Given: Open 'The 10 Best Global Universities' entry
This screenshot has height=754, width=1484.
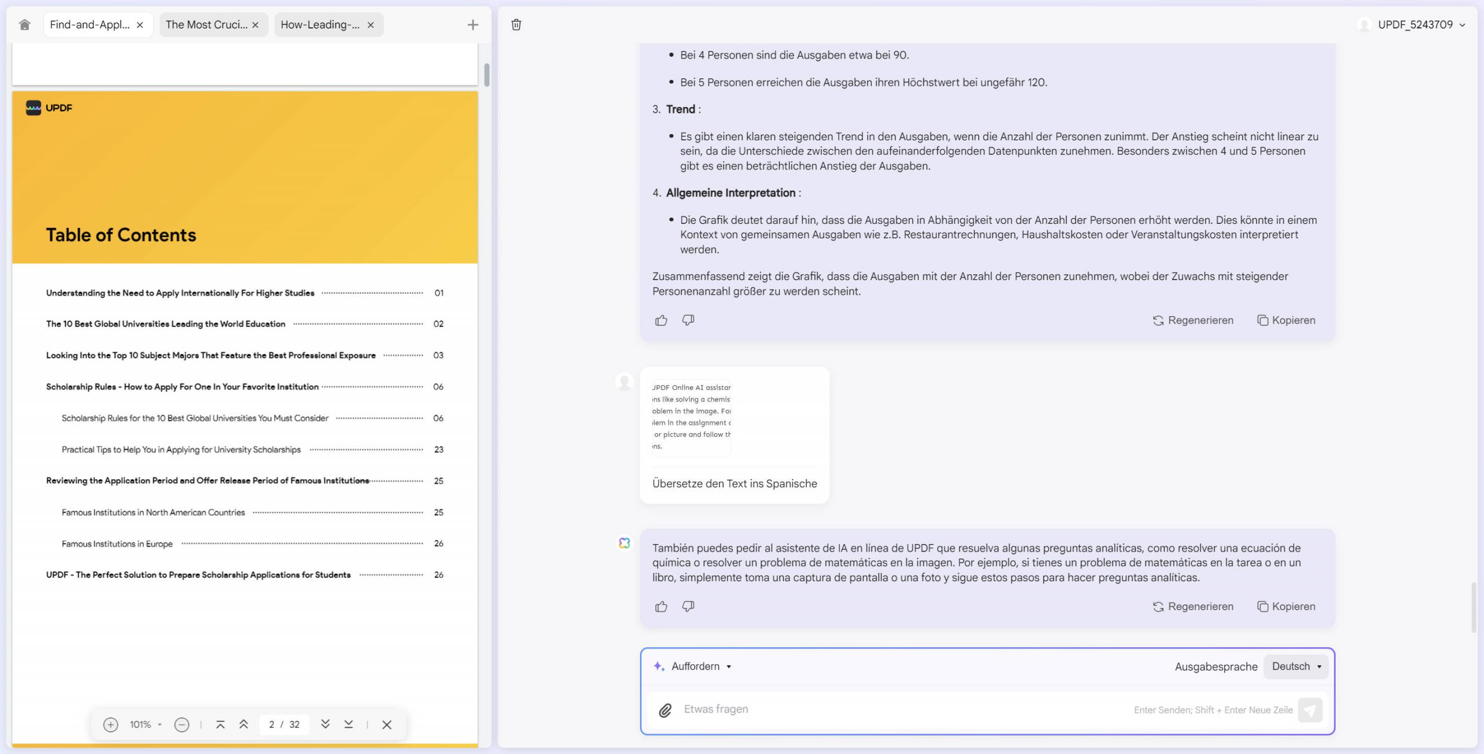Looking at the screenshot, I should coord(245,324).
